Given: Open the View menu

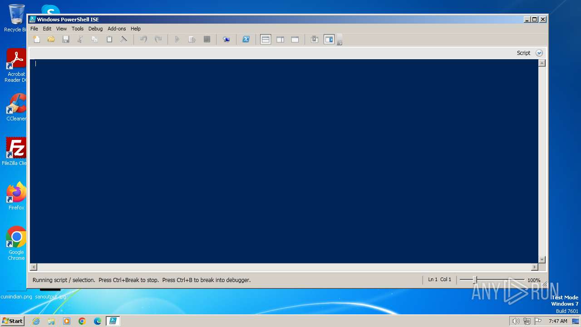Looking at the screenshot, I should [x=61, y=29].
